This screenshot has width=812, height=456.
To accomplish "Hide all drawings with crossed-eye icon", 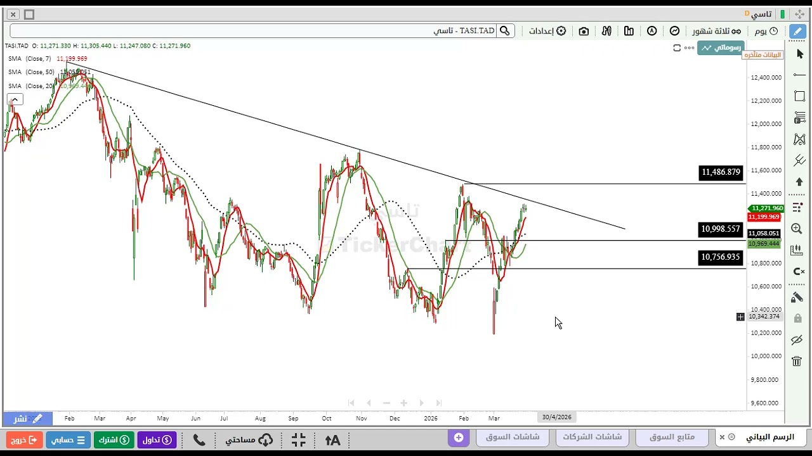I will [x=797, y=340].
